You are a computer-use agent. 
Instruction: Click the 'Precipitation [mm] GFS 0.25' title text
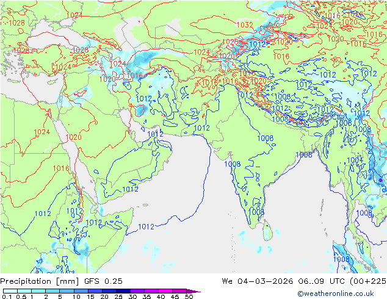[x=61, y=281]
